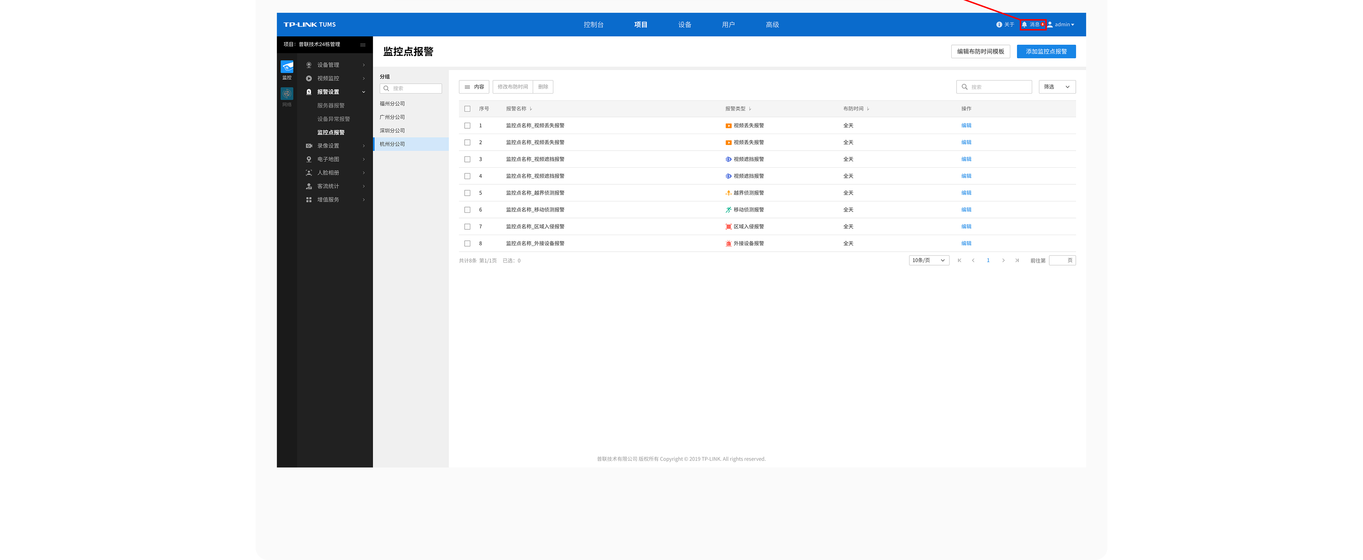
Task: Collapse the 报警设置 section
Action: click(x=363, y=92)
